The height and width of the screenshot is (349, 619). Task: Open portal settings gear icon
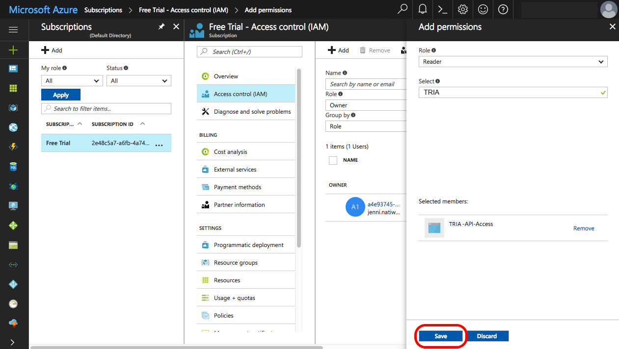462,9
